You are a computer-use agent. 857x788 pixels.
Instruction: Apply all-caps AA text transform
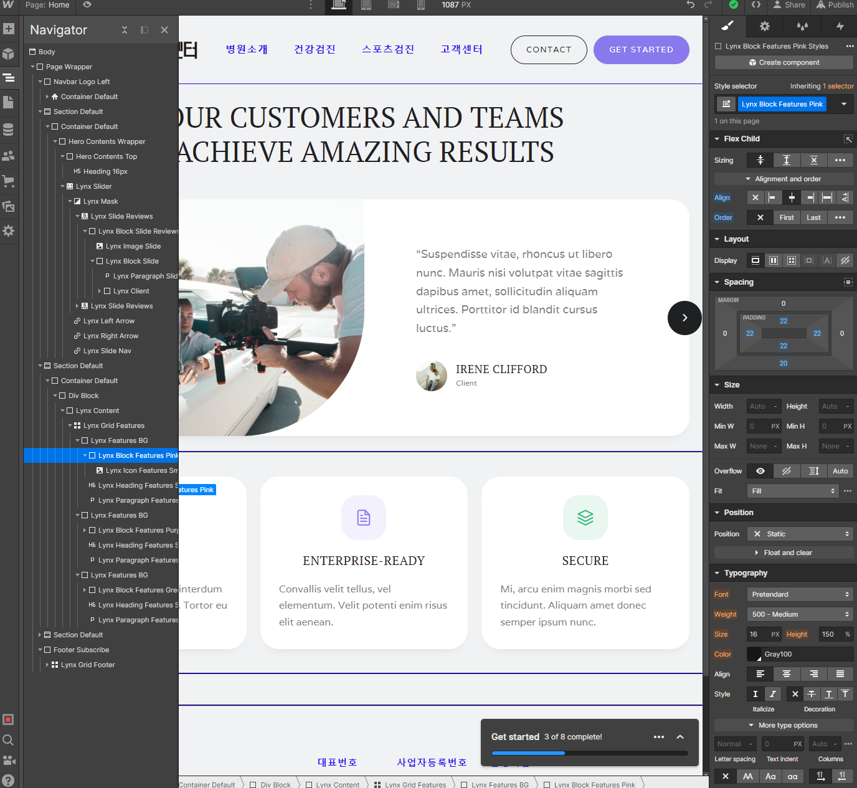(747, 776)
